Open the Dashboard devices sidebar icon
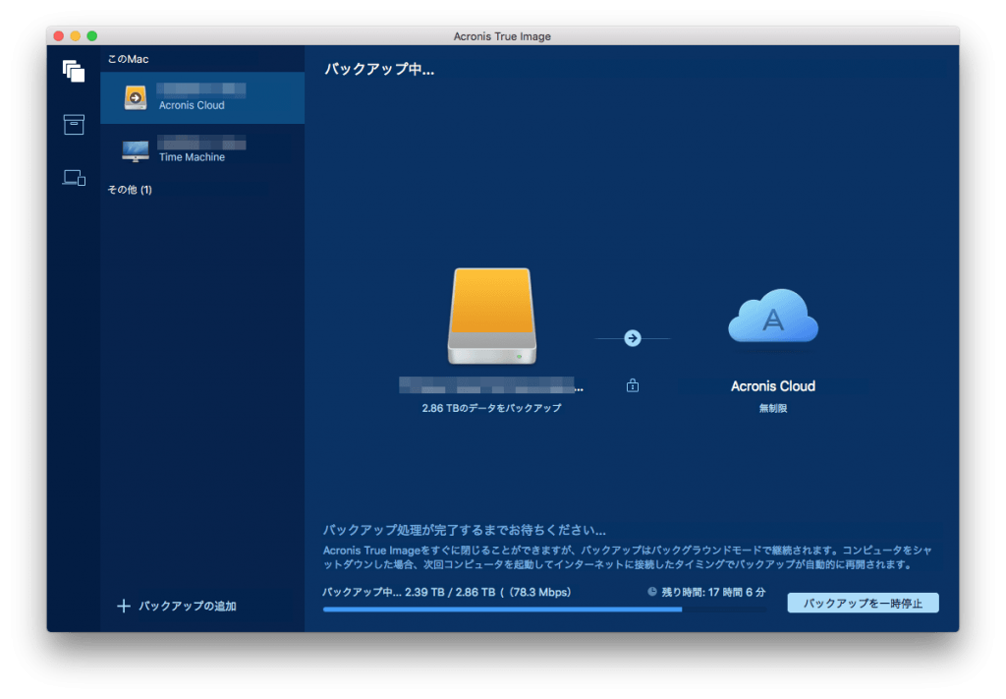This screenshot has width=1006, height=699. (74, 178)
